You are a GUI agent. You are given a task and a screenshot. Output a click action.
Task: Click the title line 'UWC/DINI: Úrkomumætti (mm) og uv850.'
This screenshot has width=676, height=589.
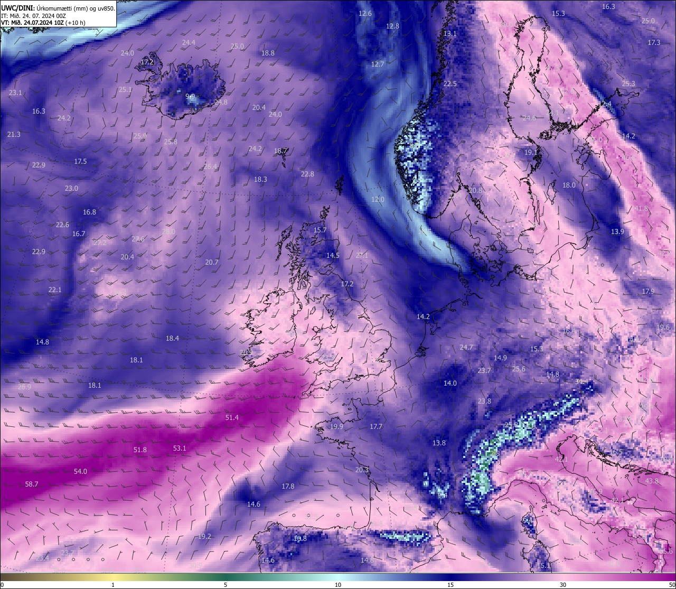58,8
